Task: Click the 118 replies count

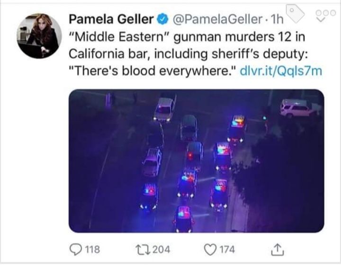Action: click(x=92, y=249)
